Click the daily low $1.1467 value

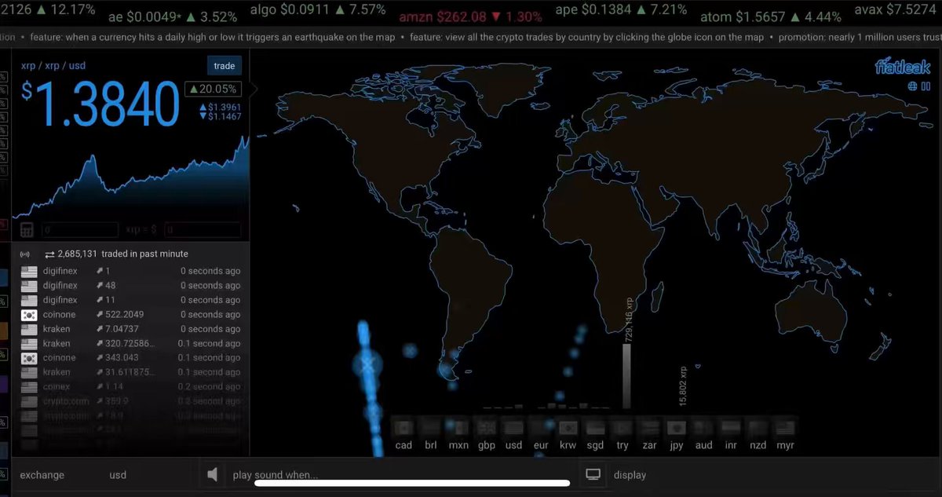tap(220, 116)
